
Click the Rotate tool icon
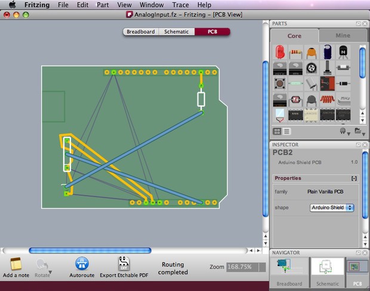point(41,264)
